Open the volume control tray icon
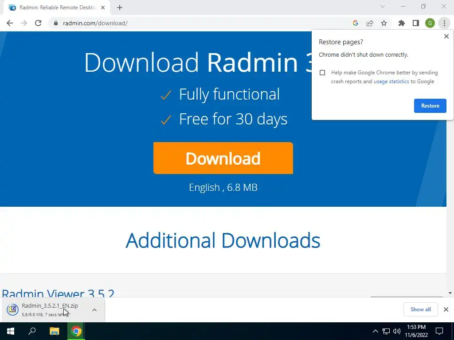The image size is (454, 340). [396, 331]
